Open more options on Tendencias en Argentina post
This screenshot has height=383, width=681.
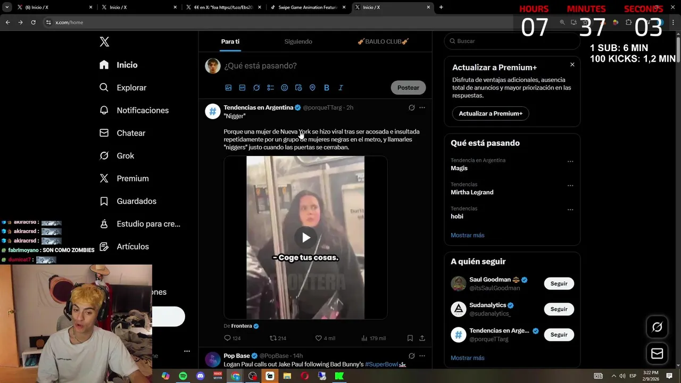(422, 107)
